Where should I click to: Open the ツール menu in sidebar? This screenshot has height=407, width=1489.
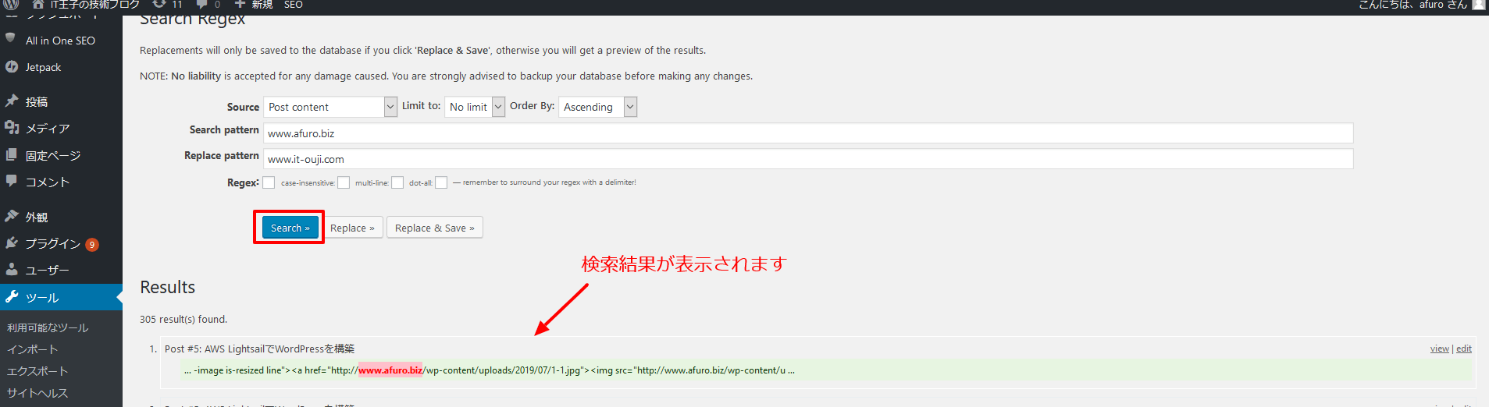[42, 298]
